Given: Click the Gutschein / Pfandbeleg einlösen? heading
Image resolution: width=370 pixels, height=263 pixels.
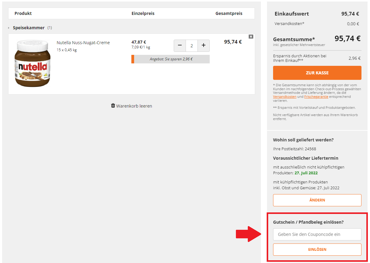Looking at the screenshot, I should click(x=308, y=222).
